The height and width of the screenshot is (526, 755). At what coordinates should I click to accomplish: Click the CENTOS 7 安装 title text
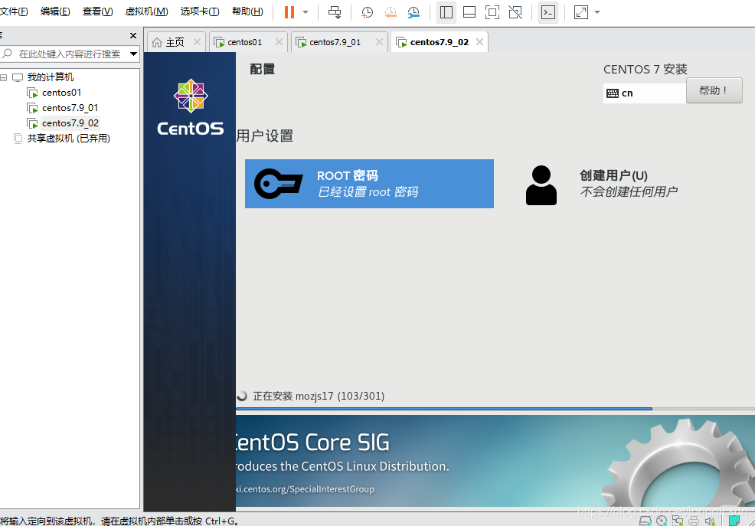click(x=646, y=70)
